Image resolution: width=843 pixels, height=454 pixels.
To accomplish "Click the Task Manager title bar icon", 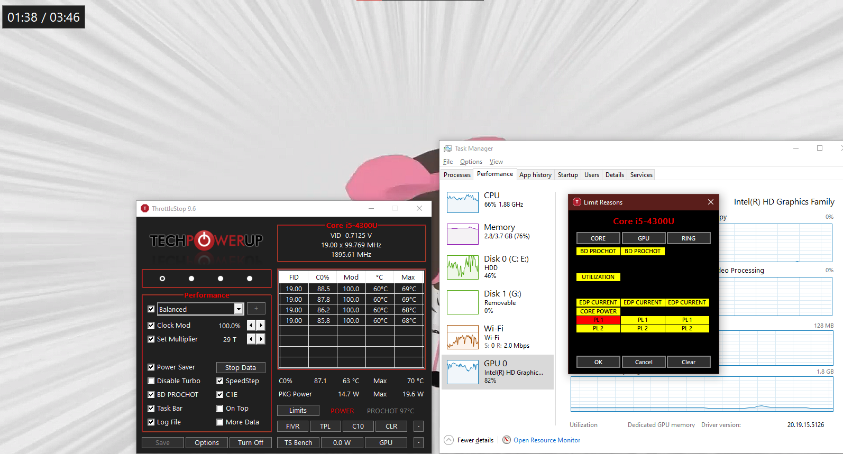I will point(448,149).
